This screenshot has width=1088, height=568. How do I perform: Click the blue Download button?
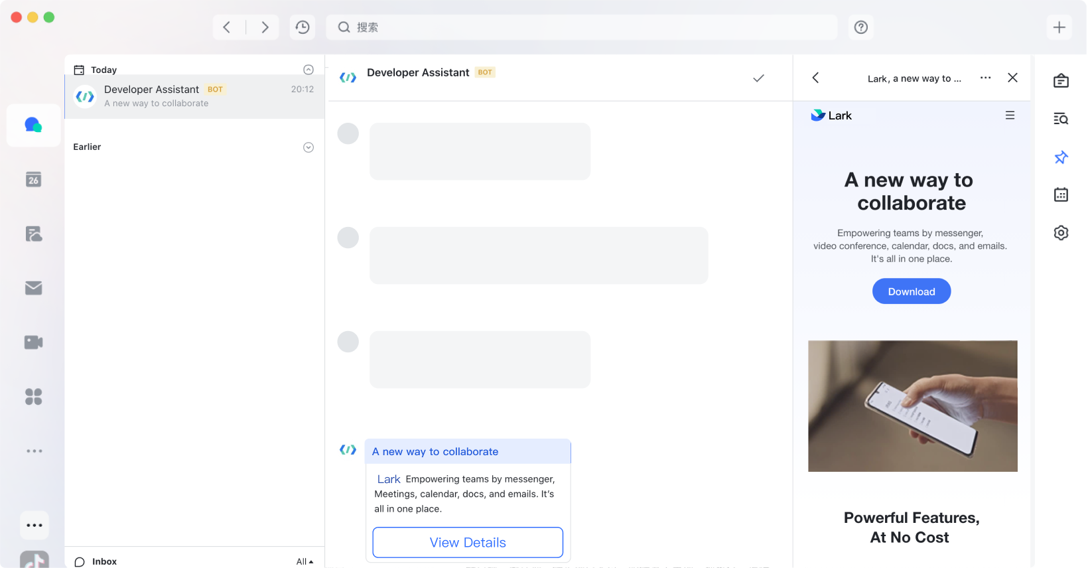[x=911, y=291]
